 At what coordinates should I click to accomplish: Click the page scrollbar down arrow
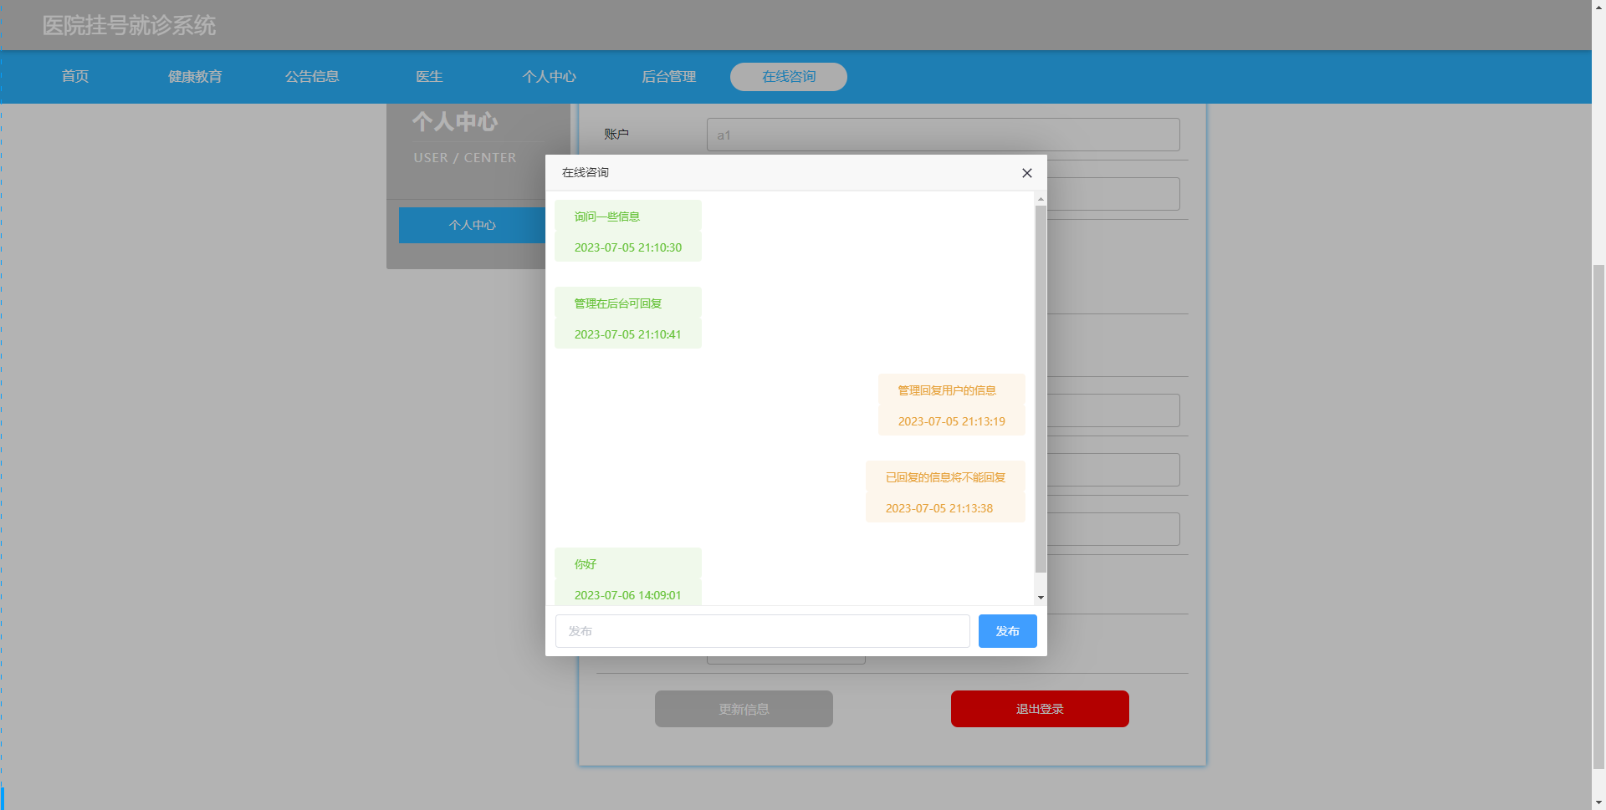1598,802
